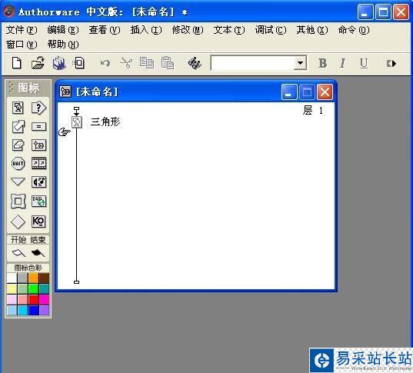Minimize the [未命名] design window
The width and height of the screenshot is (413, 373).
289,92
